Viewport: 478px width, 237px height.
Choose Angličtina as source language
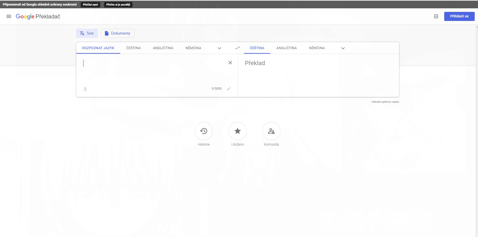click(163, 48)
